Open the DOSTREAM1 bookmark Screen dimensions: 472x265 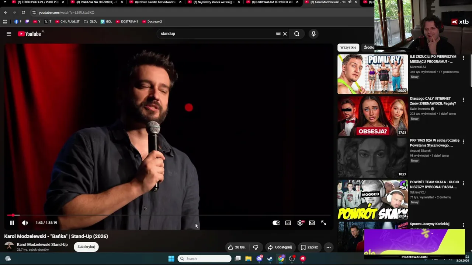pos(127,22)
